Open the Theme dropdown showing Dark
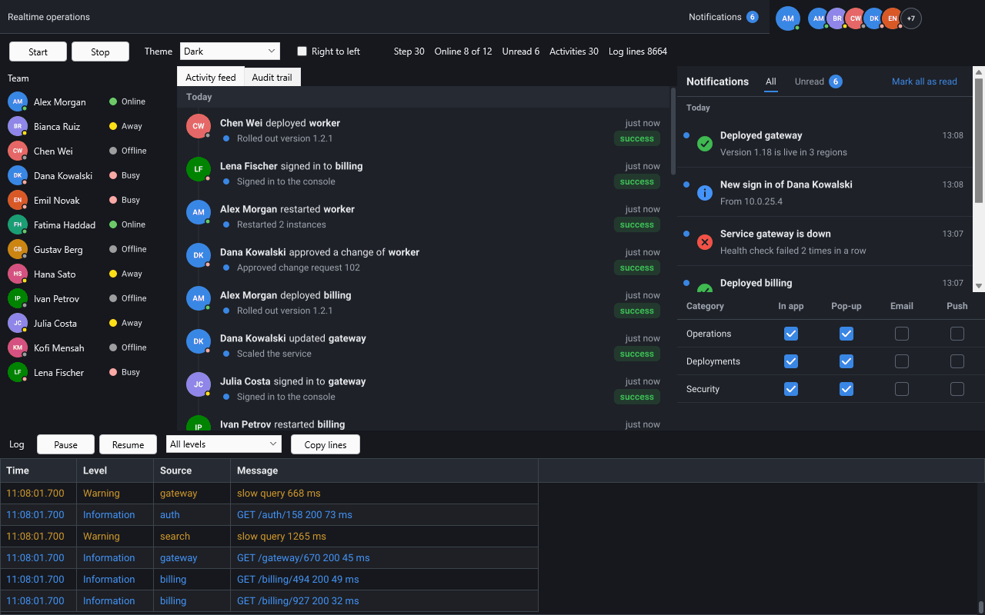This screenshot has height=615, width=985. pyautogui.click(x=230, y=52)
